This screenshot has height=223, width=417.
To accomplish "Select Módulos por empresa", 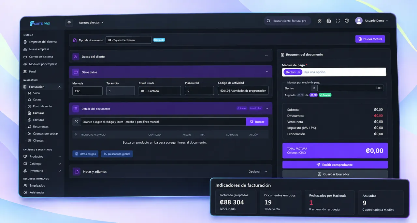I will tap(40, 64).
